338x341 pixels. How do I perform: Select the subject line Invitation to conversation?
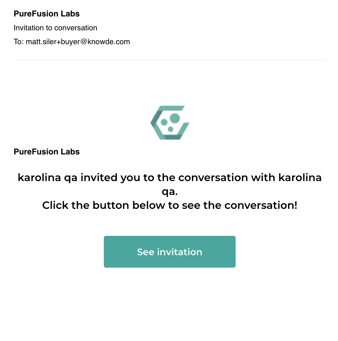coord(55,28)
